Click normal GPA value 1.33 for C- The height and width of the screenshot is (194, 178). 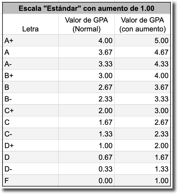tap(86, 134)
